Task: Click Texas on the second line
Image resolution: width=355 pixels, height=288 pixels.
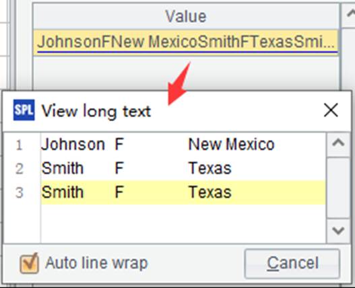Action: click(x=210, y=168)
